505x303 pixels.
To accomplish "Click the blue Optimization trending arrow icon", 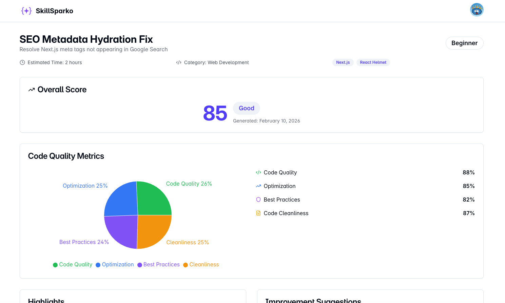I will 258,186.
